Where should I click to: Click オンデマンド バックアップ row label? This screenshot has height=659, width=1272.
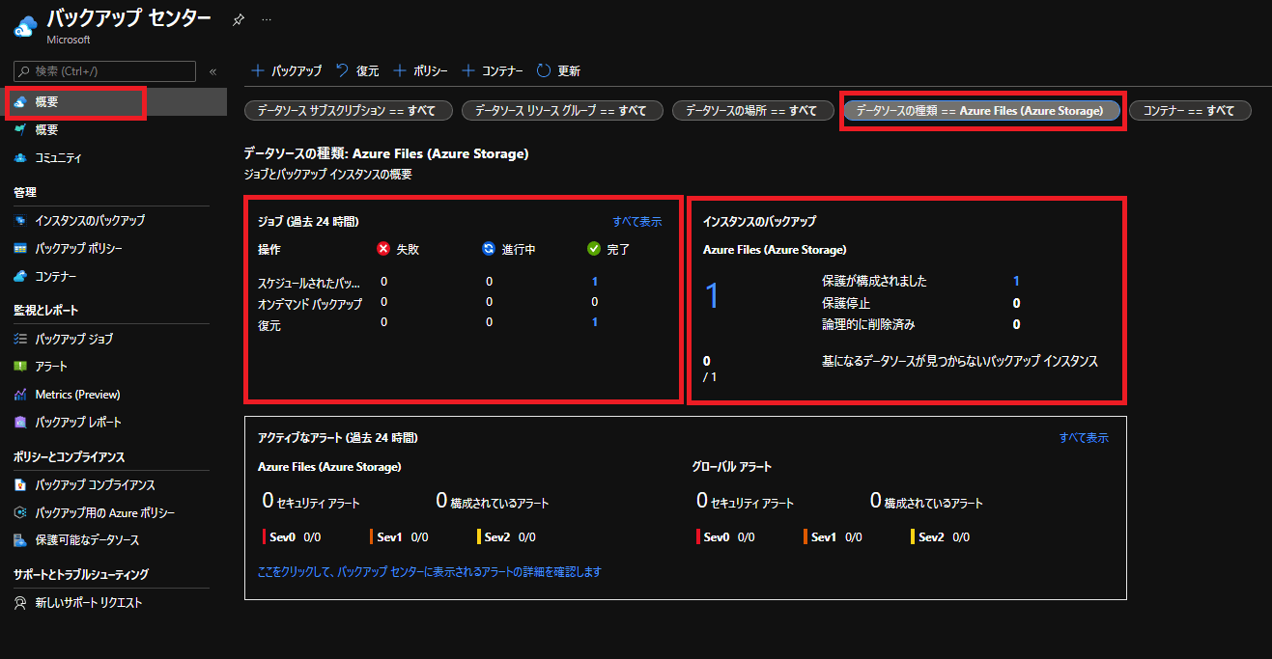point(310,304)
